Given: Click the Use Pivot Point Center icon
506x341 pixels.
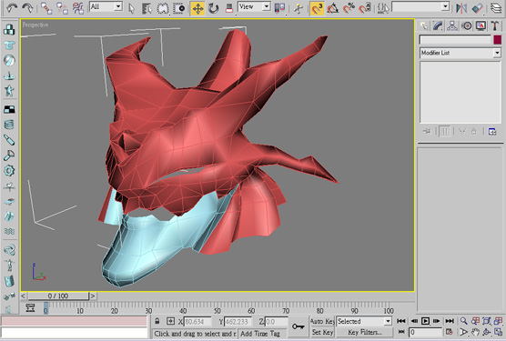Looking at the screenshot, I should (x=279, y=8).
